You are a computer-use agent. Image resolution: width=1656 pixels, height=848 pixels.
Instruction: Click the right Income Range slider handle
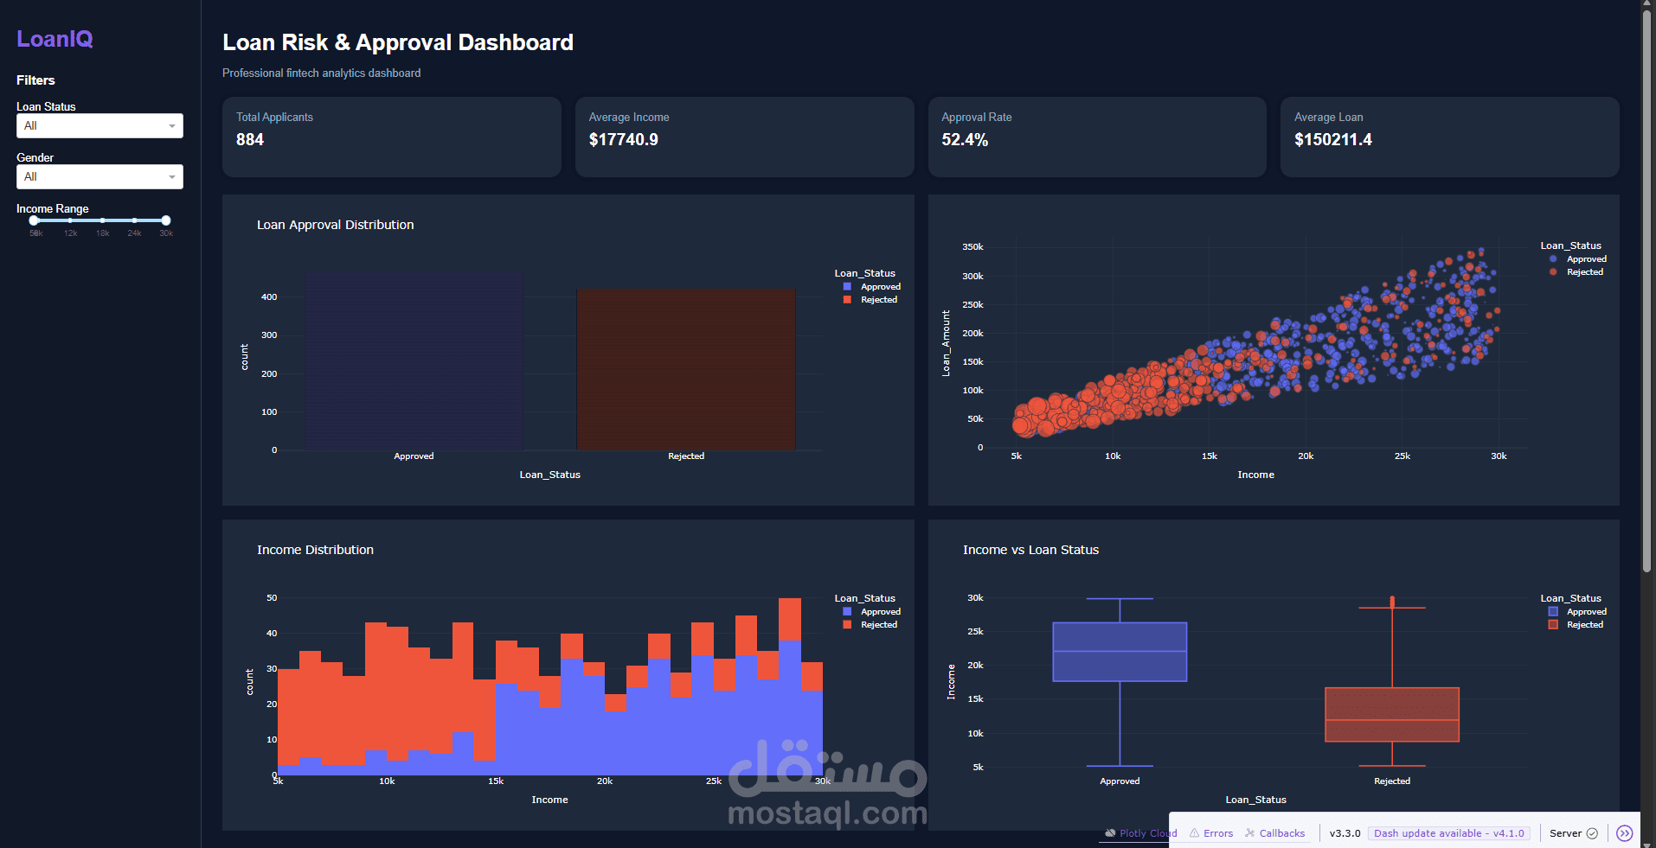(x=166, y=220)
